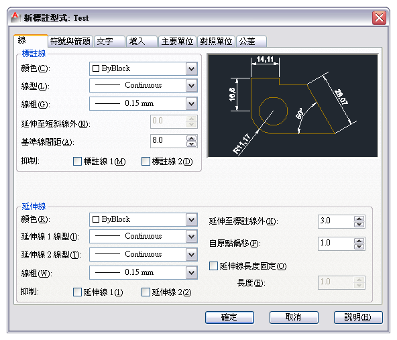Decrease 自原點偏移 value with down arrow

click(359, 247)
